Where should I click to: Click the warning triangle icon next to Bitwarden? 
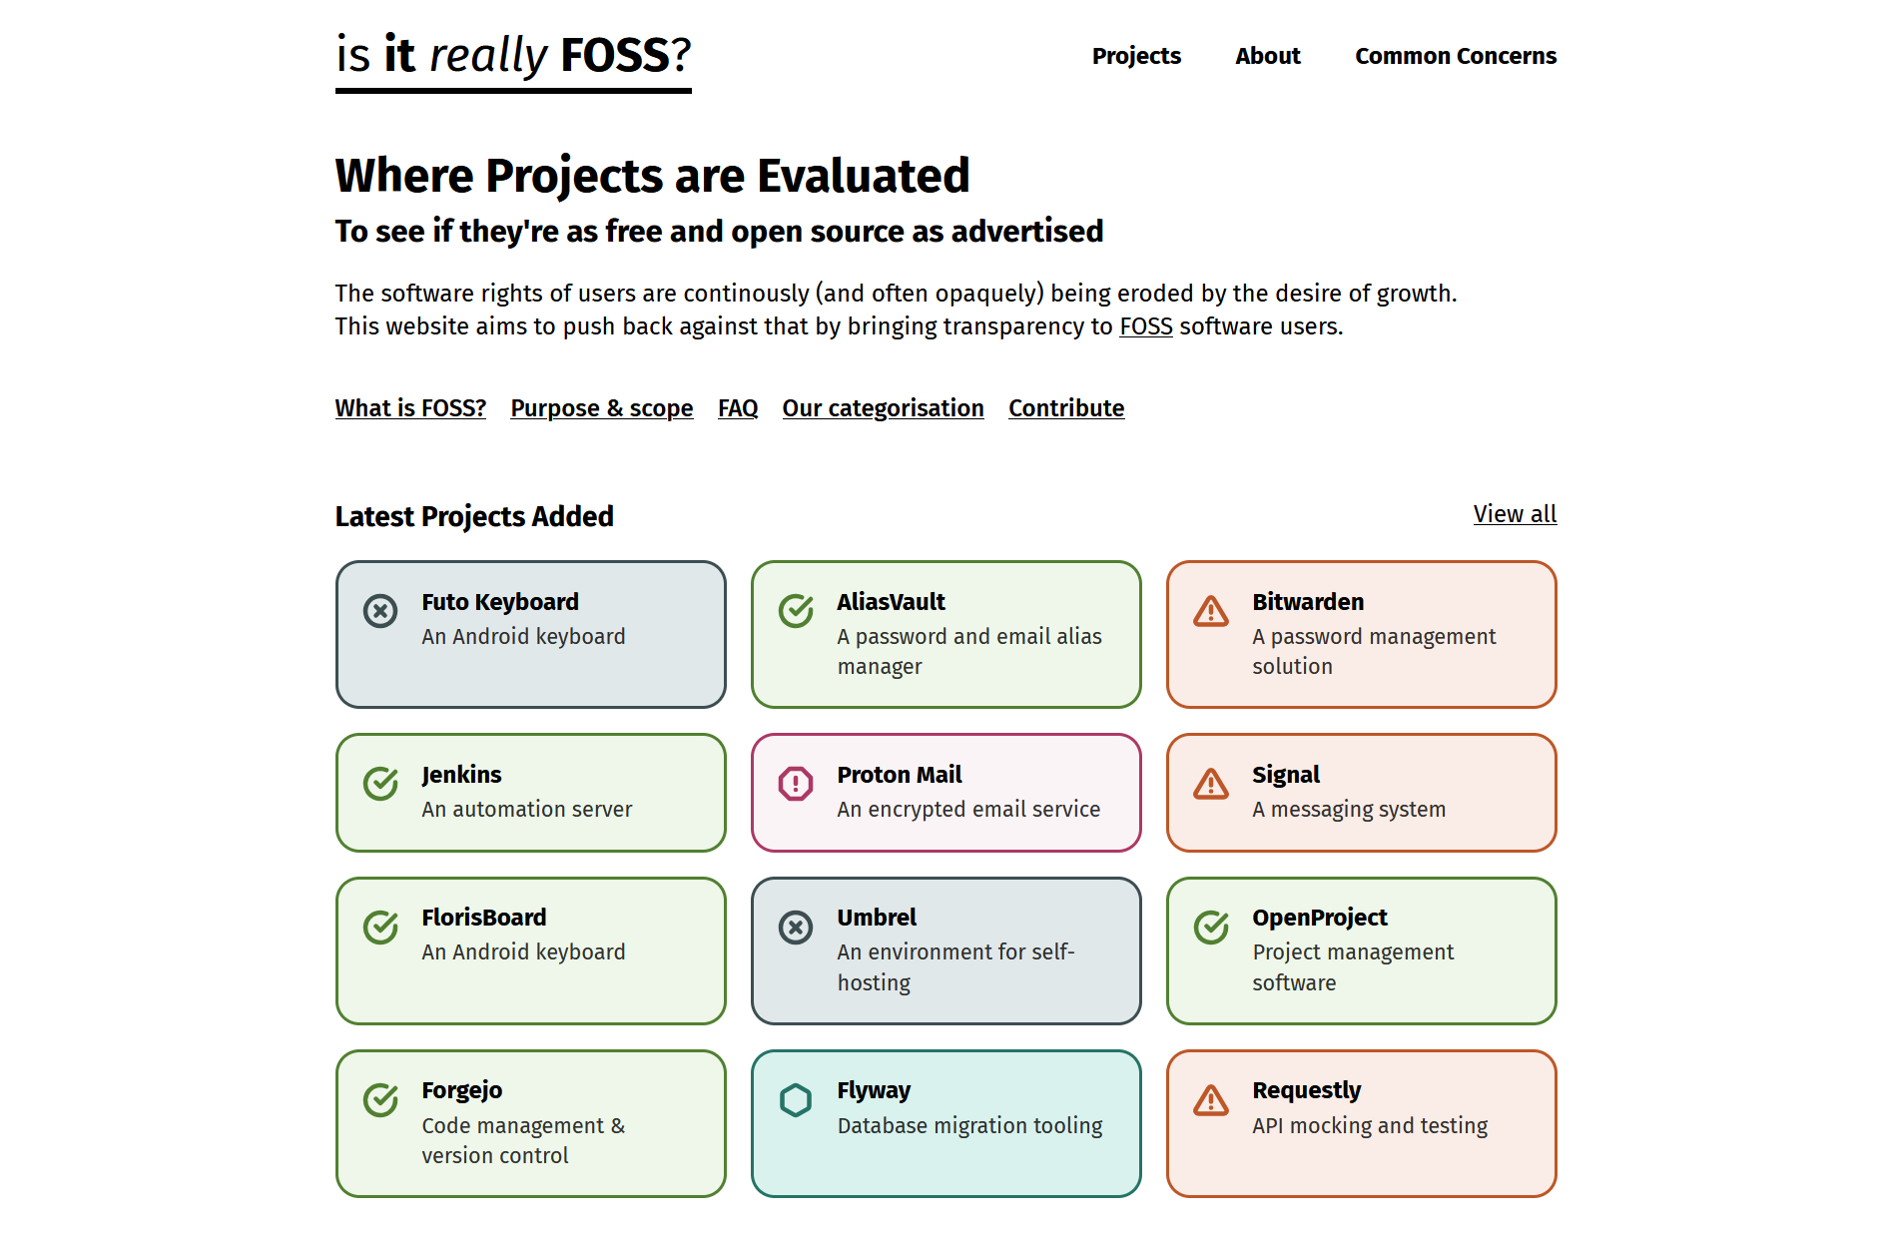[1211, 610]
